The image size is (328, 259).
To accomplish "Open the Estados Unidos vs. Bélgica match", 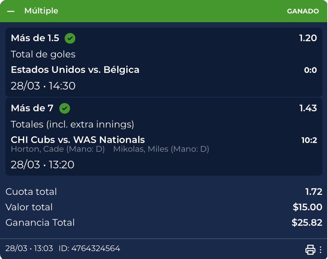I will click(75, 70).
